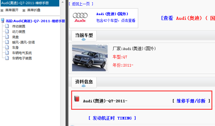215x126 pixels.
Task: Go back via 返回上一页 link
Action: [x=81, y=4]
